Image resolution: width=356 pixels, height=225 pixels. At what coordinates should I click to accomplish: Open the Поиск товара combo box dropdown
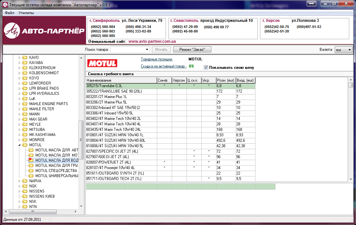[x=147, y=50]
